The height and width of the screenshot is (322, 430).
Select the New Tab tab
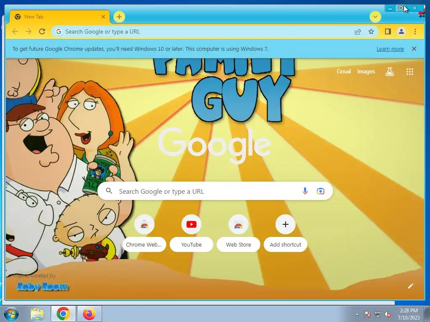pos(60,17)
